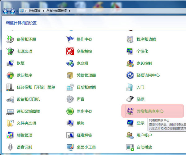The image size is (186, 155).
Task: Open the 备份和还原 icon
Action: click(x=10, y=39)
